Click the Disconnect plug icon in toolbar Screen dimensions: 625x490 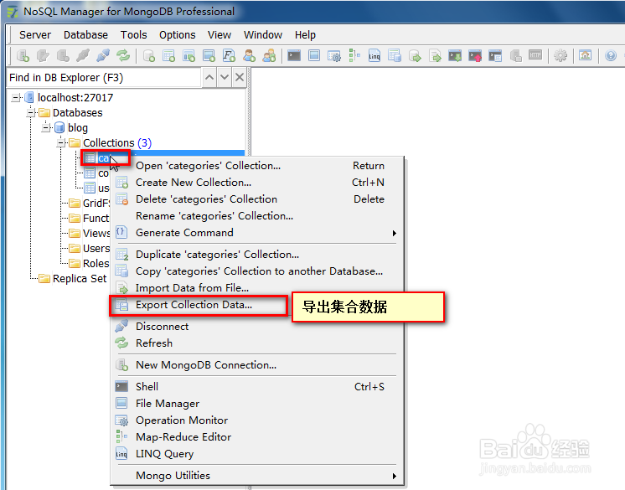click(x=103, y=55)
